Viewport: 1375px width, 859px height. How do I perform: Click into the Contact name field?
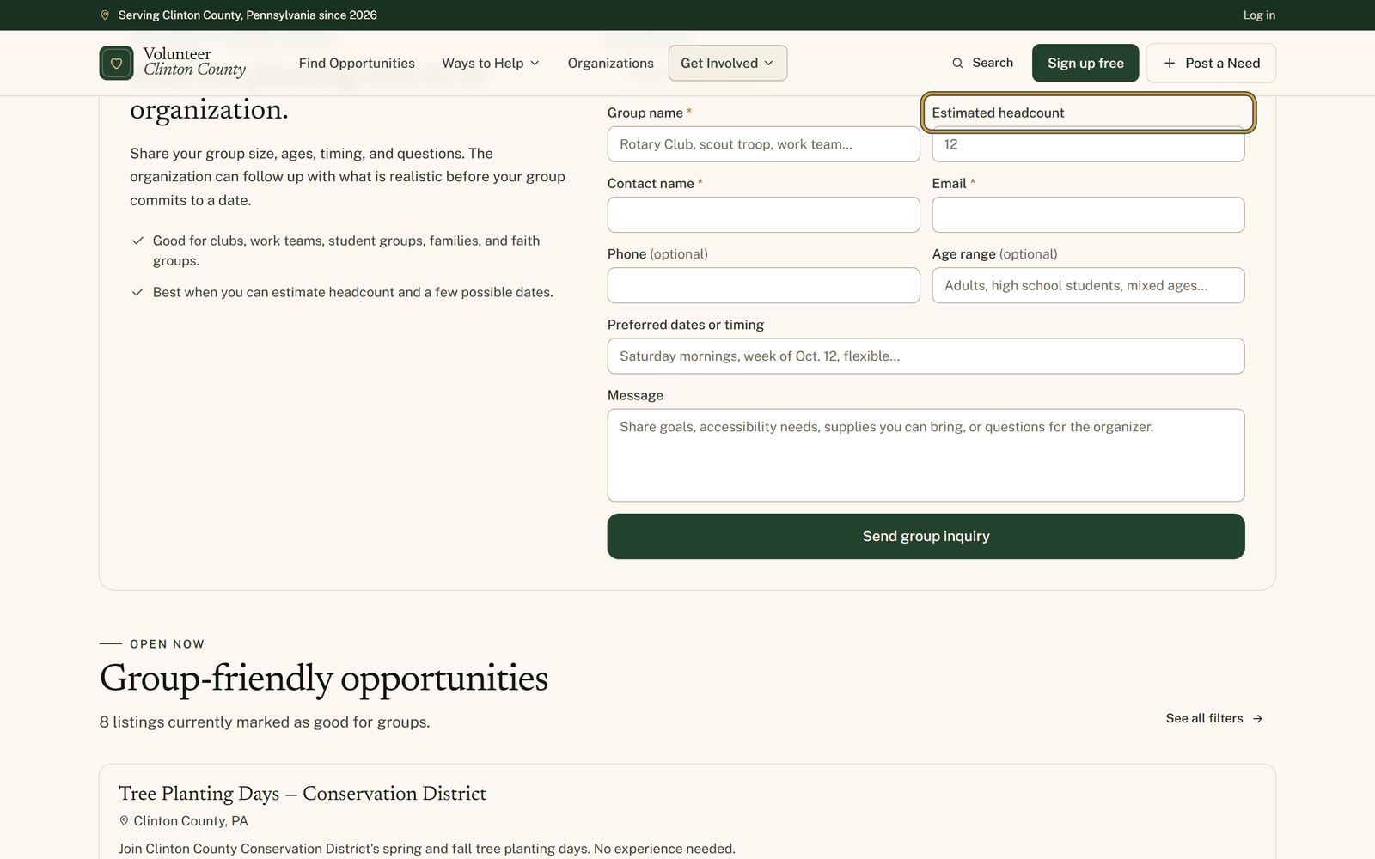pyautogui.click(x=763, y=215)
